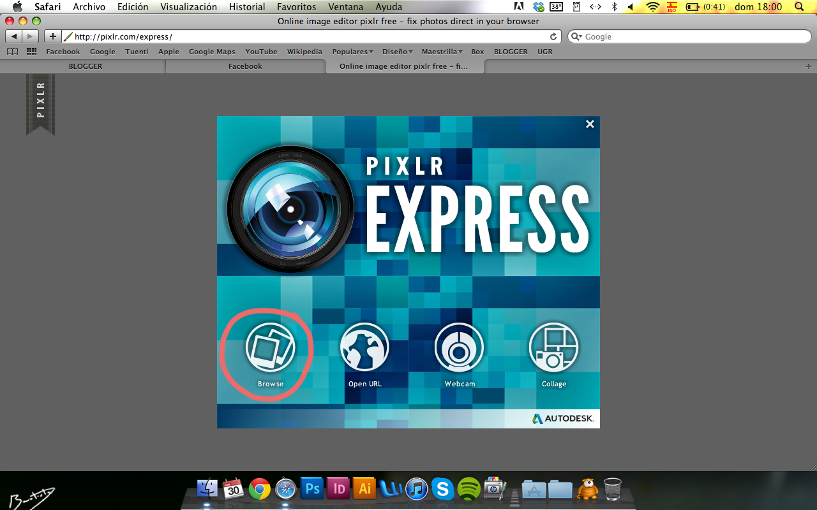
Task: Click the Autodesk logo link
Action: pos(563,419)
